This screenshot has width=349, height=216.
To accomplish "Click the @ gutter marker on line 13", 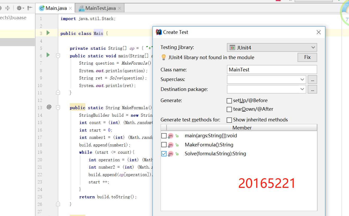I will 49,107.
